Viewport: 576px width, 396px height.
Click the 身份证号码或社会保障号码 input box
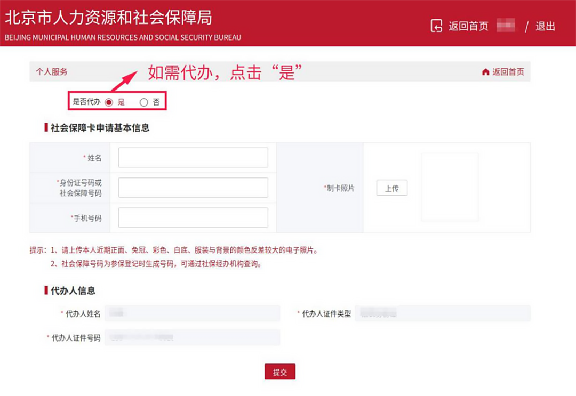tap(193, 188)
